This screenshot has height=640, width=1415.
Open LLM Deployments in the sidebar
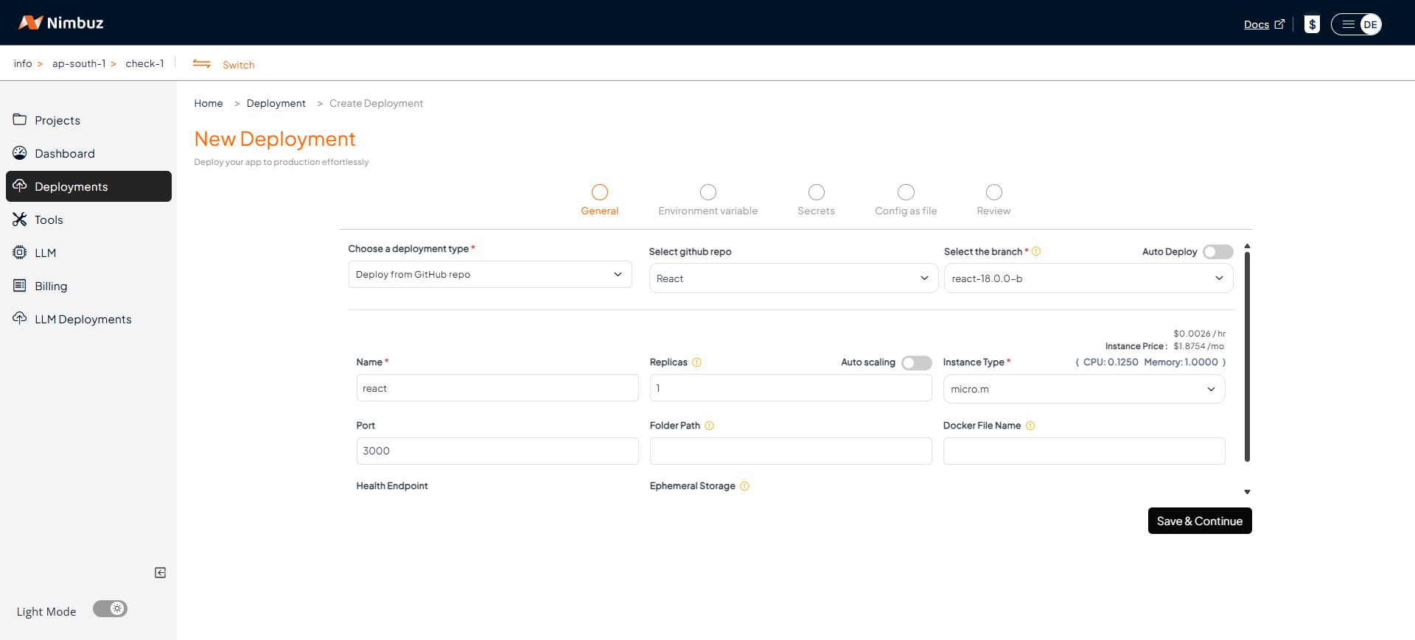coord(83,319)
